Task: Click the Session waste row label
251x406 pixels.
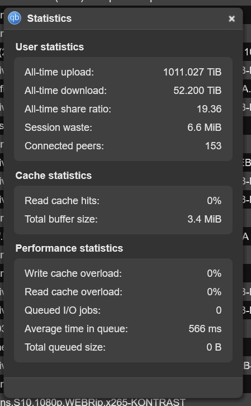Action: coord(58,127)
